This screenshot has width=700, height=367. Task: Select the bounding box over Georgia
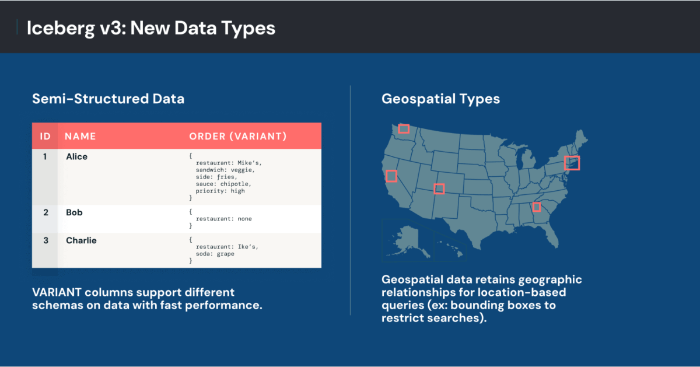pyautogui.click(x=537, y=207)
